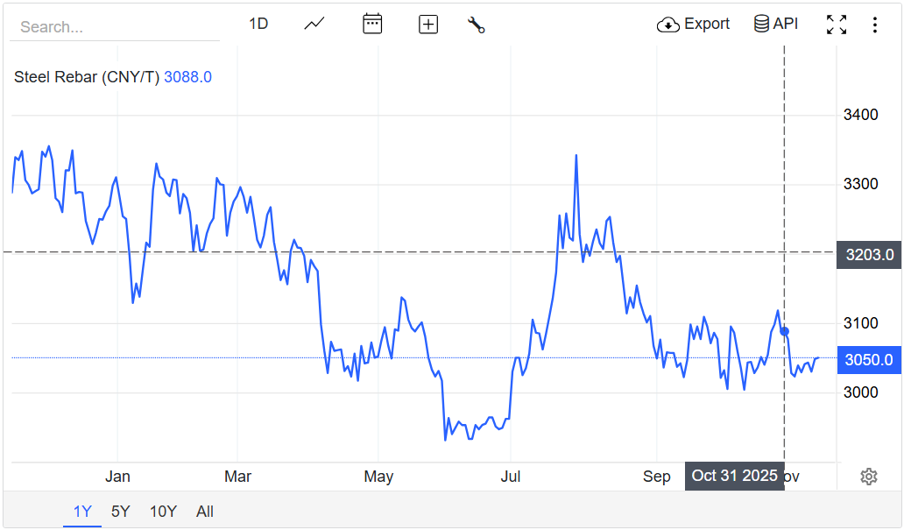Open chart settings gear icon
The image size is (904, 530).
[869, 477]
